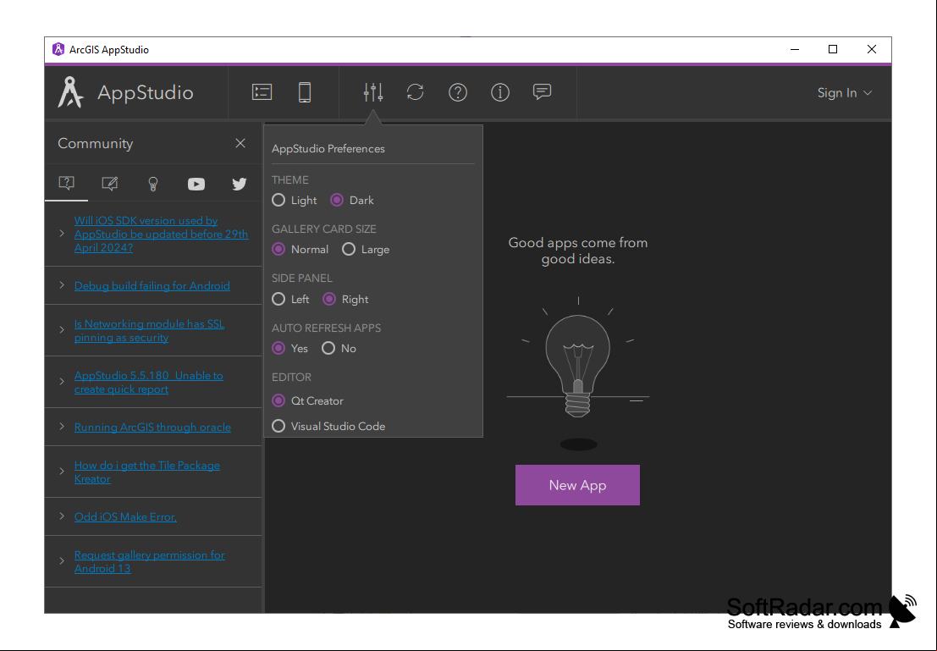The image size is (937, 651).
Task: Click the lightbulb illustration
Action: pos(578,365)
